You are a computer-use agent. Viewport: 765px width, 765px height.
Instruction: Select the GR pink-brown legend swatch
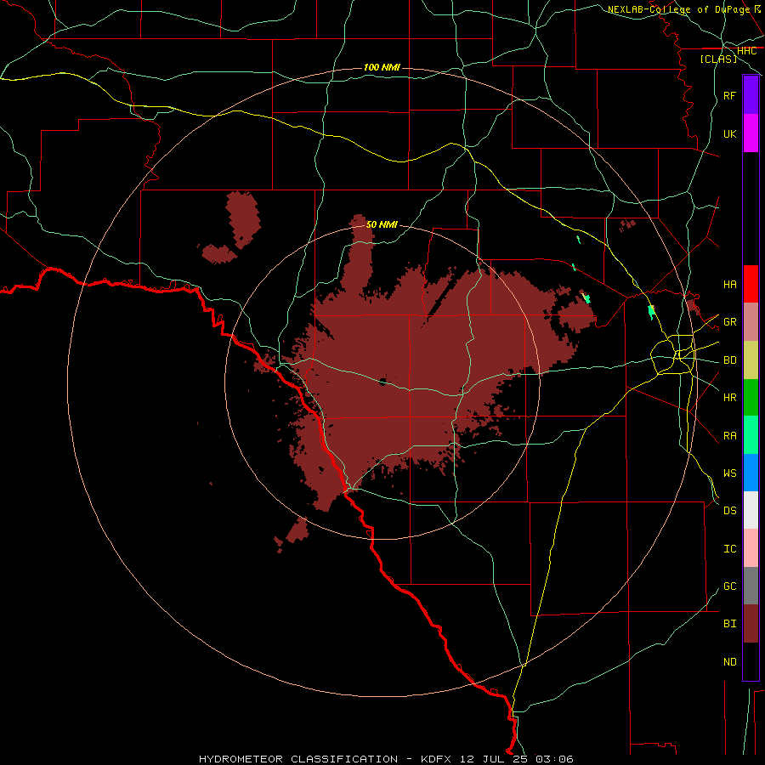point(751,322)
